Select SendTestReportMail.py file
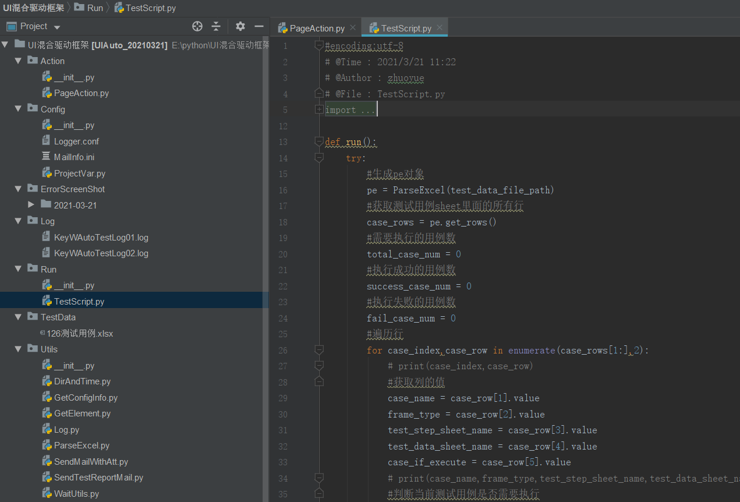 coord(98,478)
